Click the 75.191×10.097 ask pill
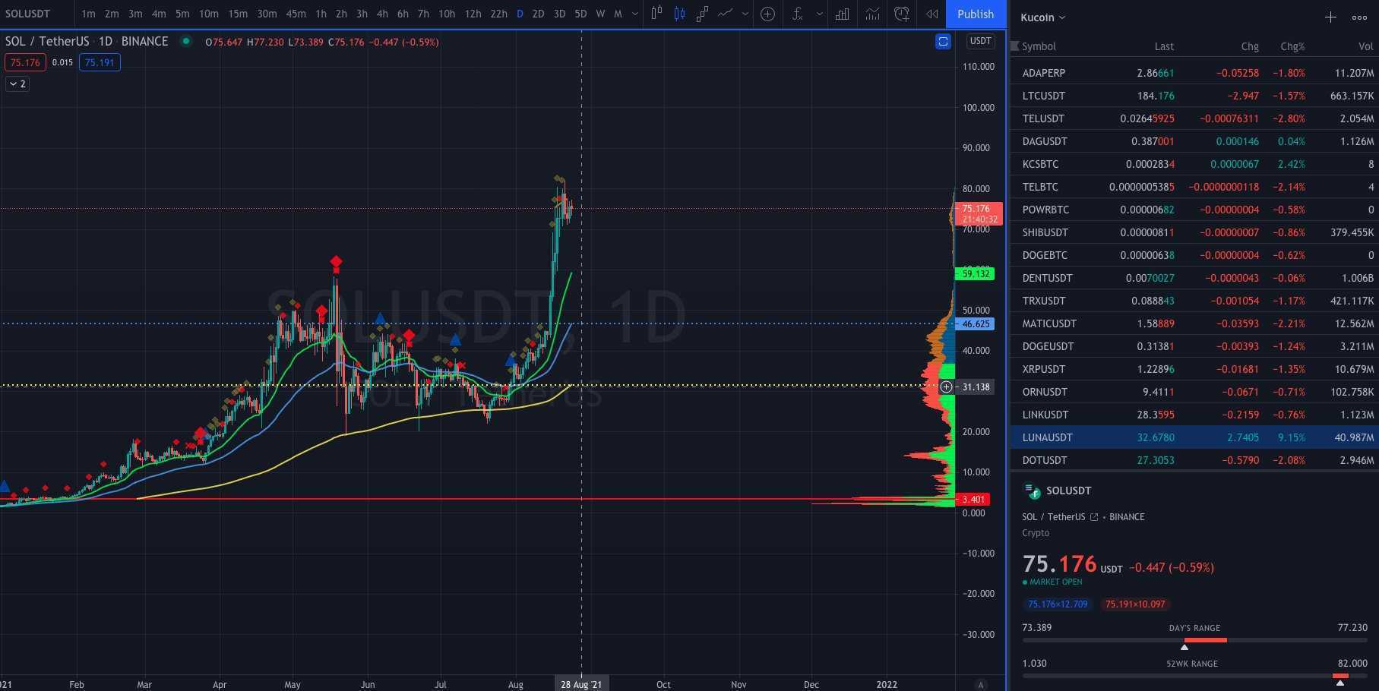 pos(1135,604)
